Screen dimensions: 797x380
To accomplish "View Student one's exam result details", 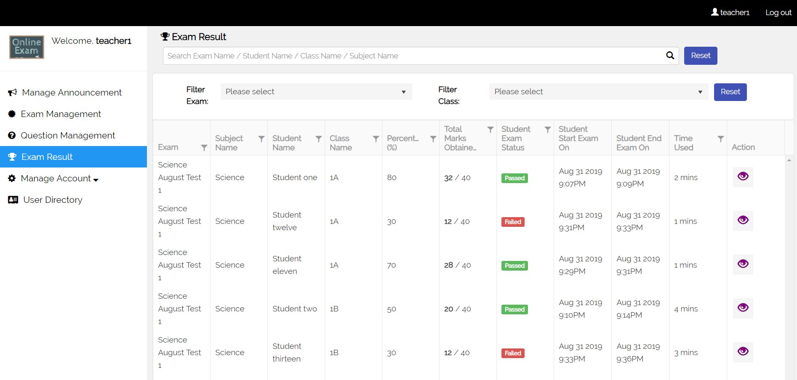I will pos(743,176).
